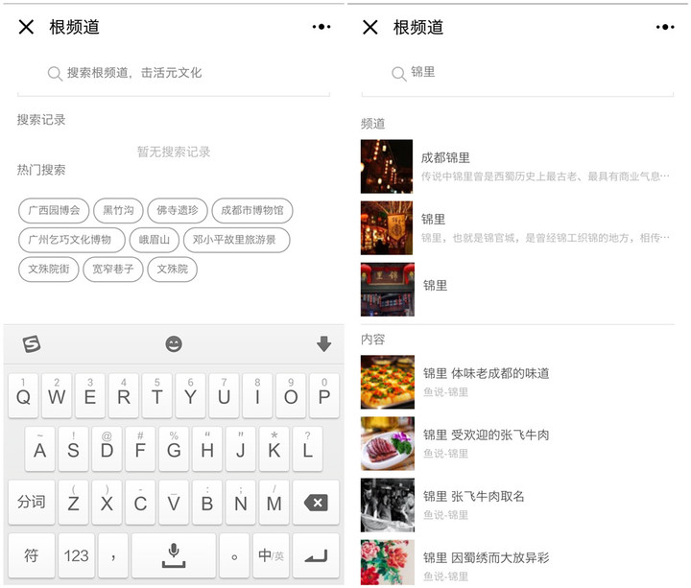Tap the M key
The height and width of the screenshot is (588, 691).
click(x=274, y=502)
